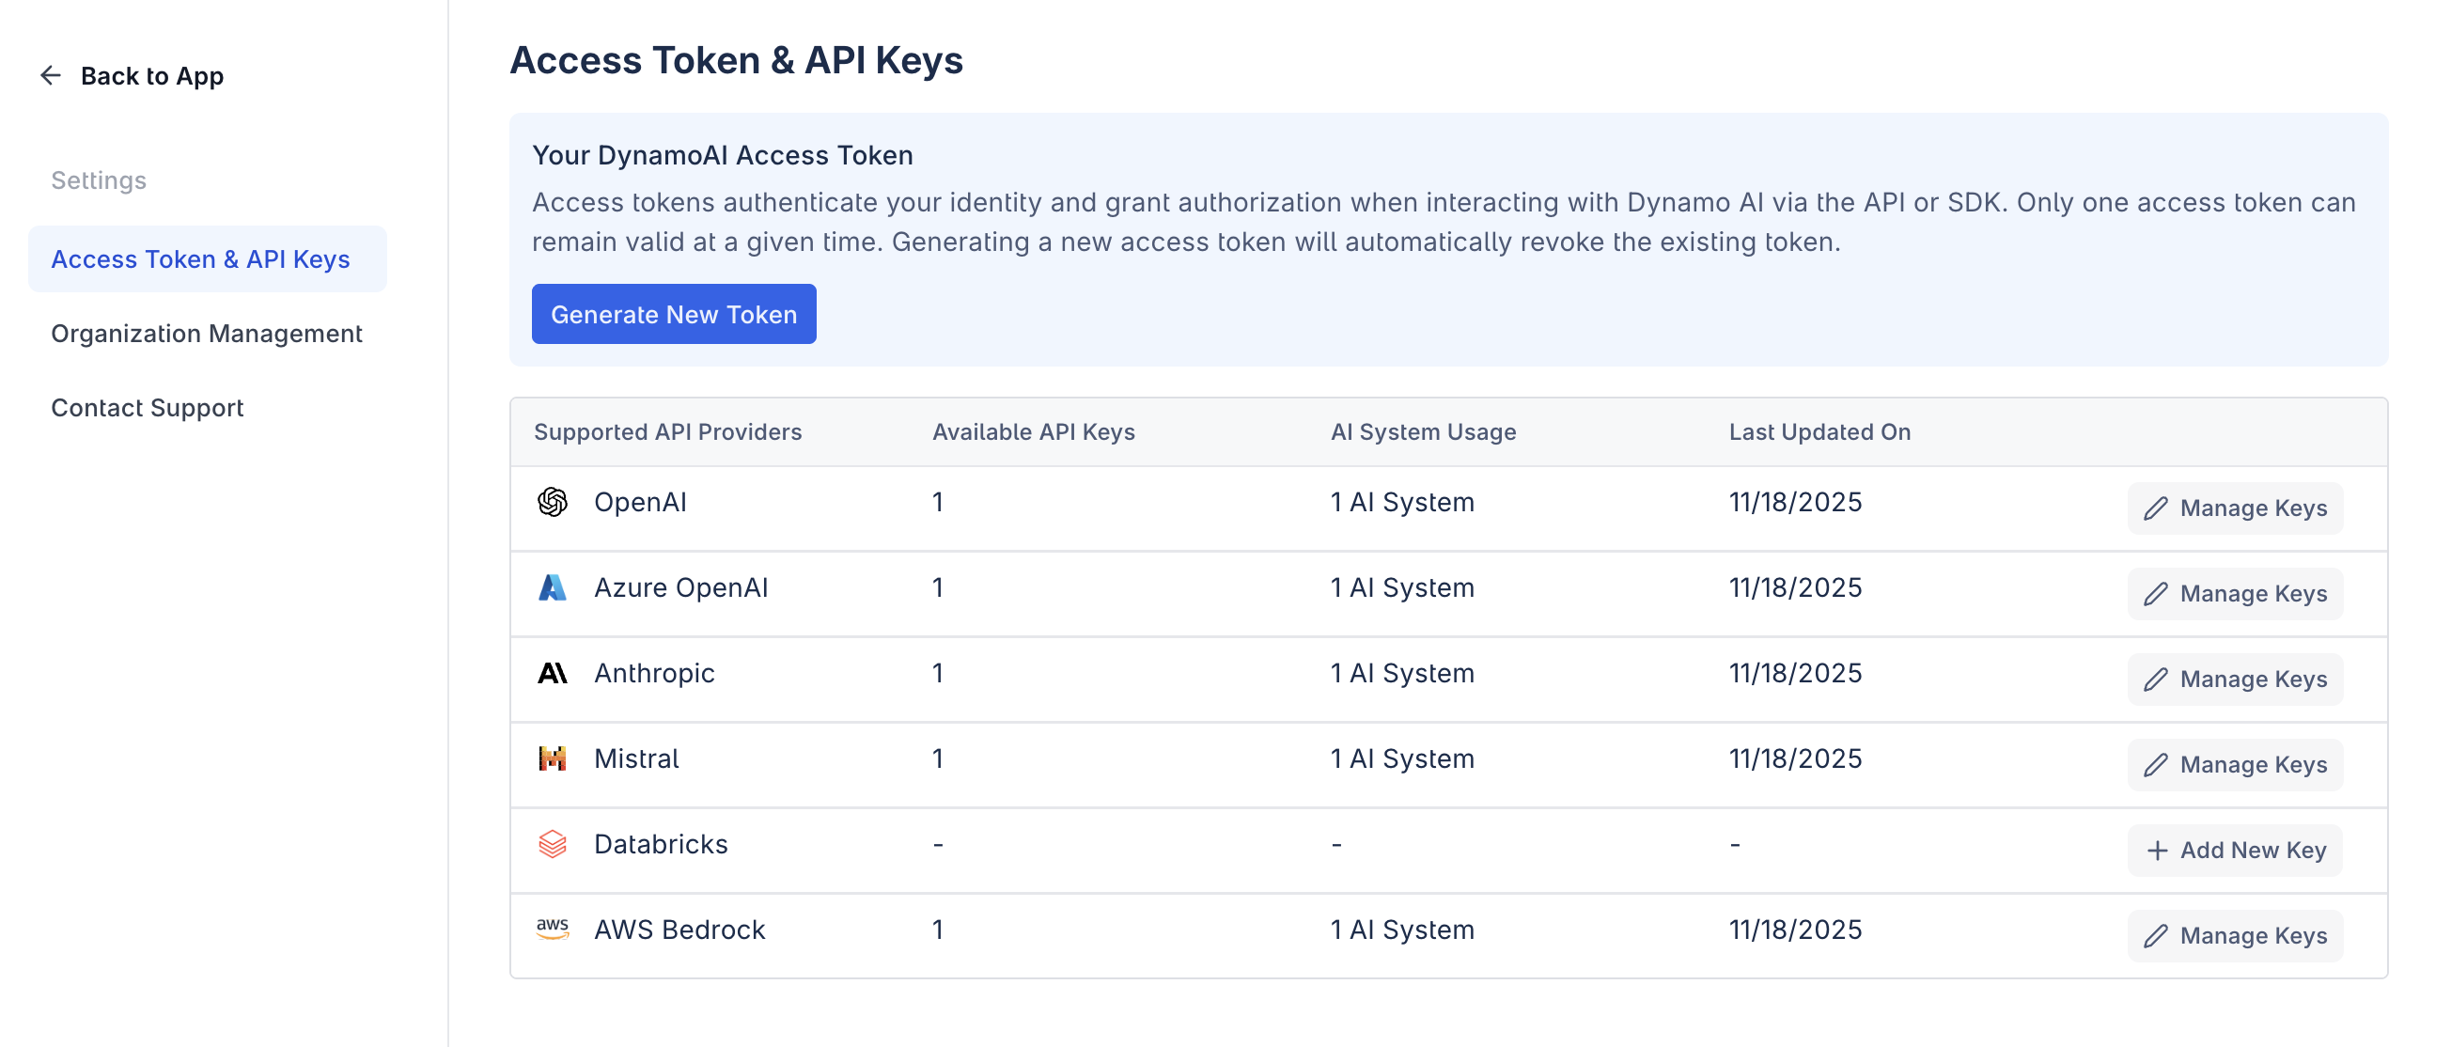Add a new key for Databricks

[x=2235, y=850]
